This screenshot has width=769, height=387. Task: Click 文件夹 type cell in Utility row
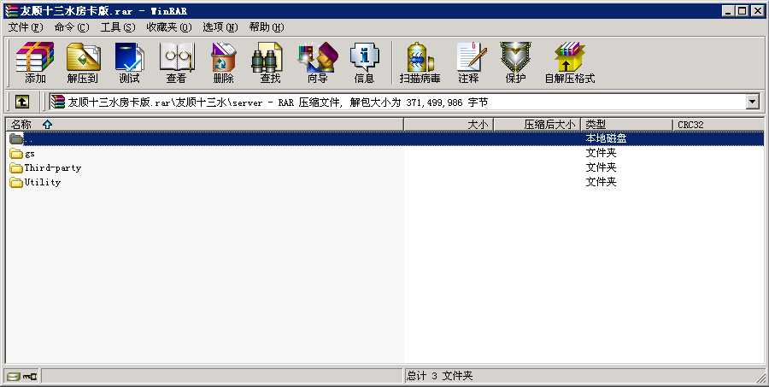click(601, 182)
